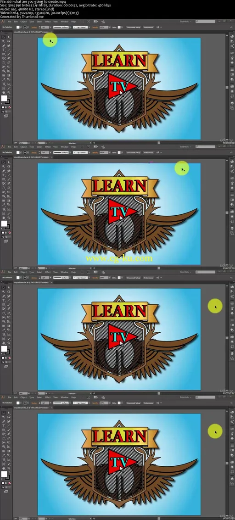Activate the Eraser tool in the second frame
Image resolution: width=235 pixels, height=520 pixels.
click(x=9, y=184)
